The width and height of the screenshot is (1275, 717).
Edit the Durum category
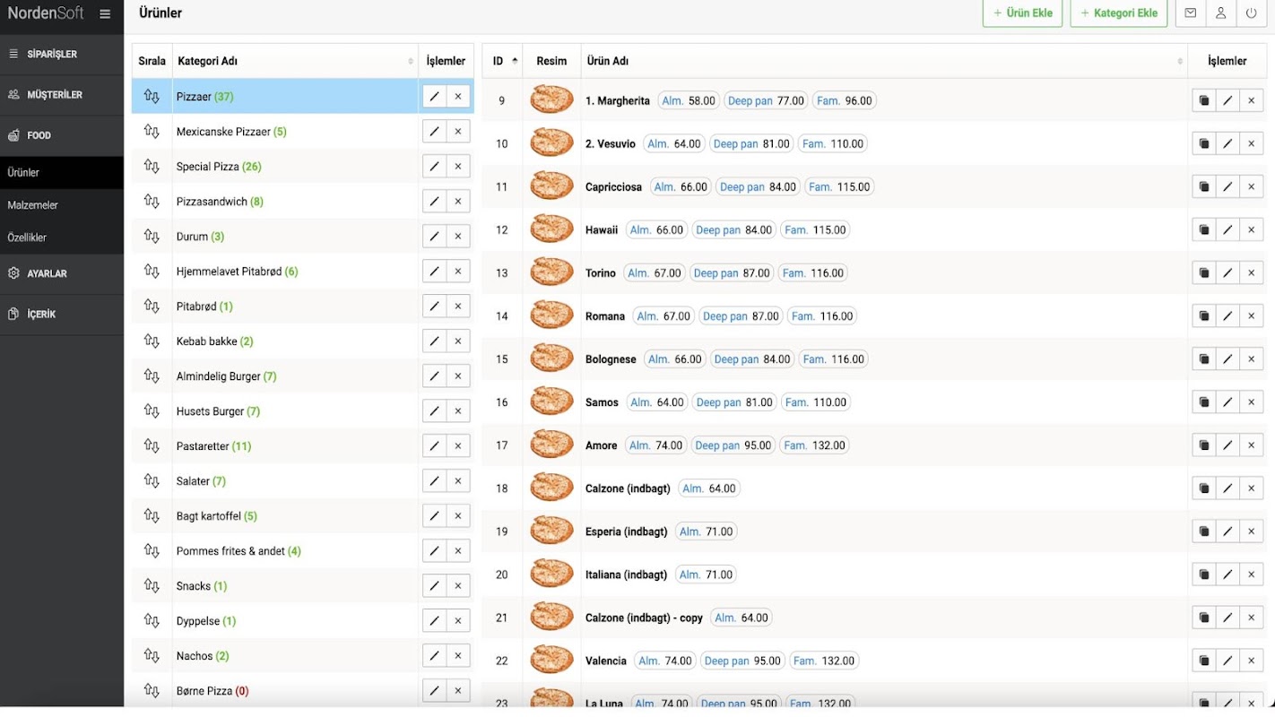point(434,237)
